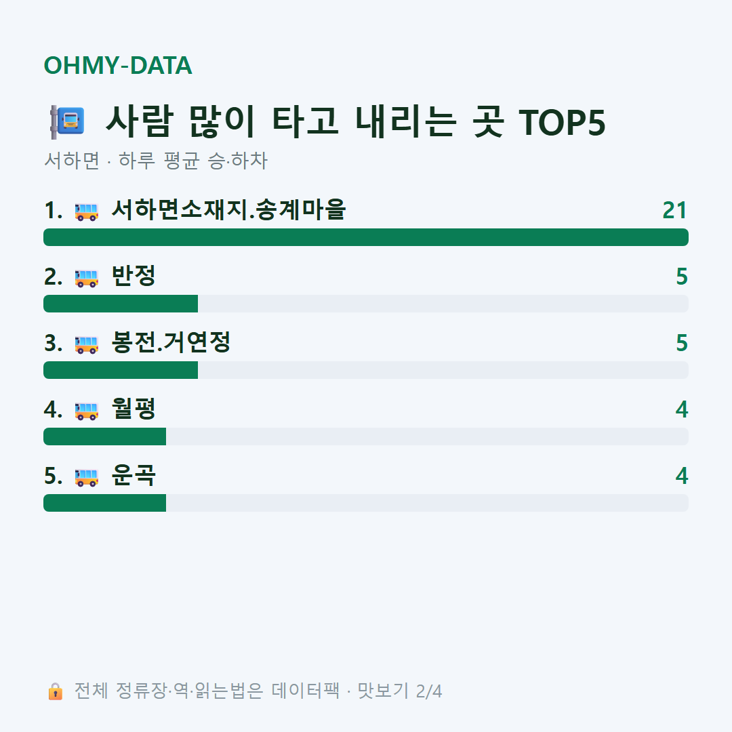Open the 데이터팩 맛보기 2/4 footer text
The width and height of the screenshot is (732, 732).
tap(258, 691)
